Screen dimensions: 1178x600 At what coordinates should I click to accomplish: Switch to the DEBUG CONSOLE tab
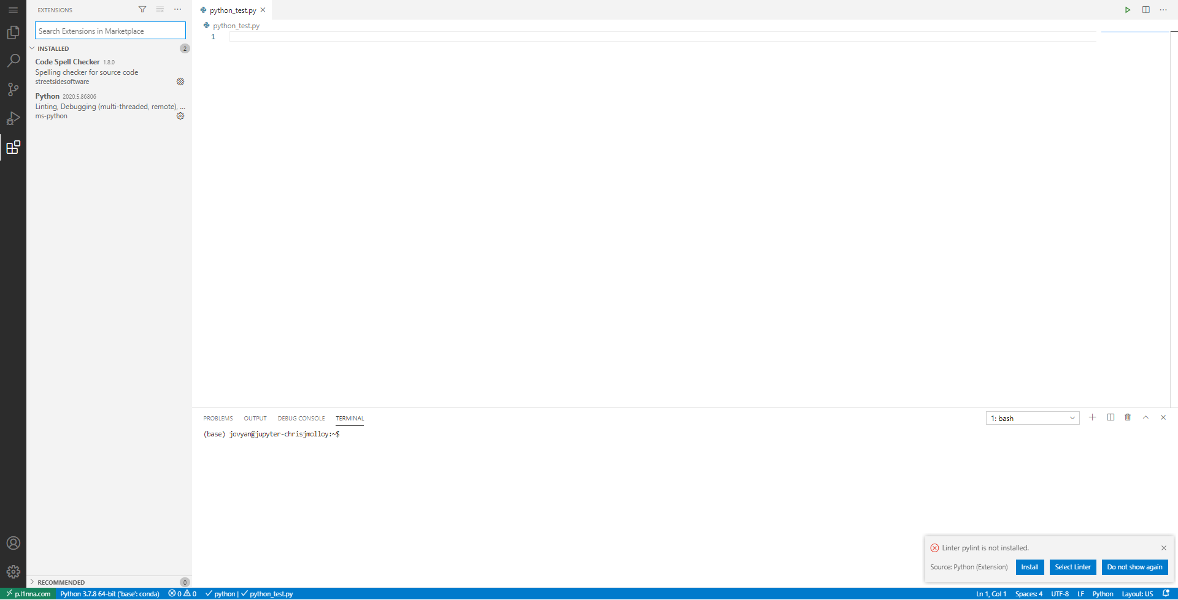(x=301, y=419)
